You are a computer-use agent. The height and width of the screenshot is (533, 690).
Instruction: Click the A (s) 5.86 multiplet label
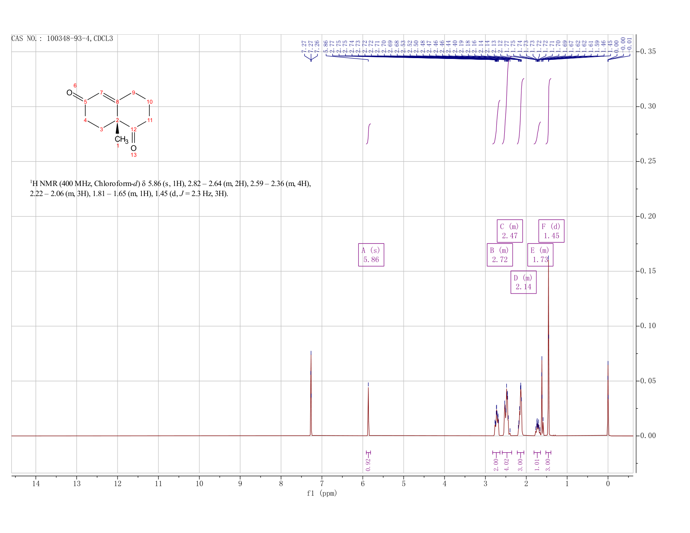click(x=371, y=255)
